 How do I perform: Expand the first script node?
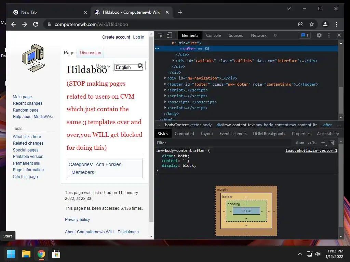pos(165,90)
